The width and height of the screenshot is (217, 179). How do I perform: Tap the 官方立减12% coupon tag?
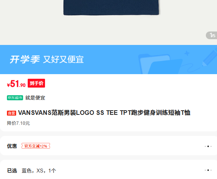tap(36, 146)
